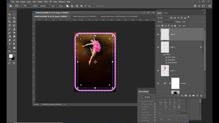
Task: Open the Edit Toolbar three-dots menu
Action: (x=14, y=52)
